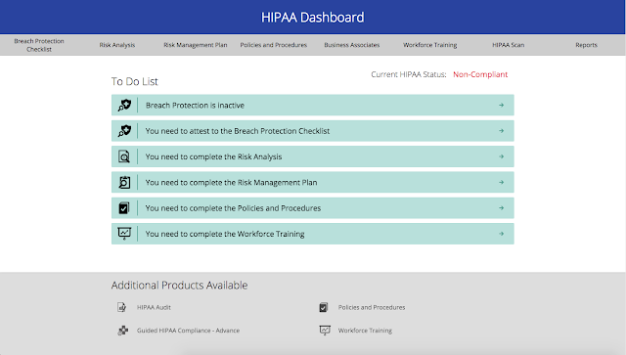The height and width of the screenshot is (355, 626).
Task: Click presentation chart icon in Workforce Training to-do
Action: click(x=124, y=234)
